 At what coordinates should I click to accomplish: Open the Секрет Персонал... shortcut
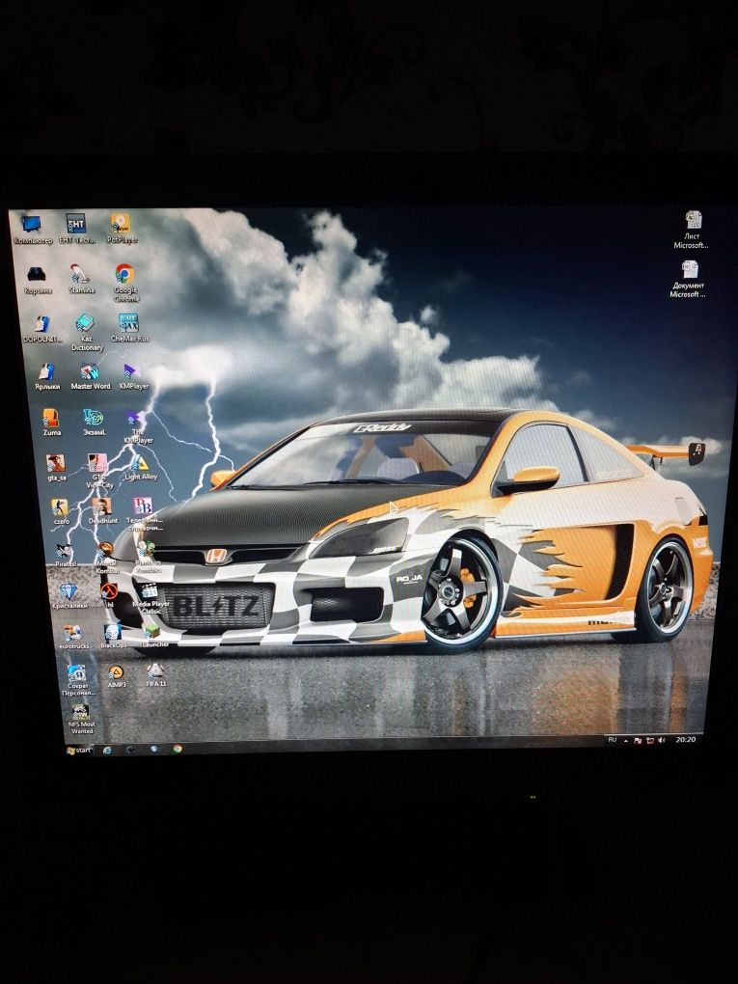click(78, 680)
